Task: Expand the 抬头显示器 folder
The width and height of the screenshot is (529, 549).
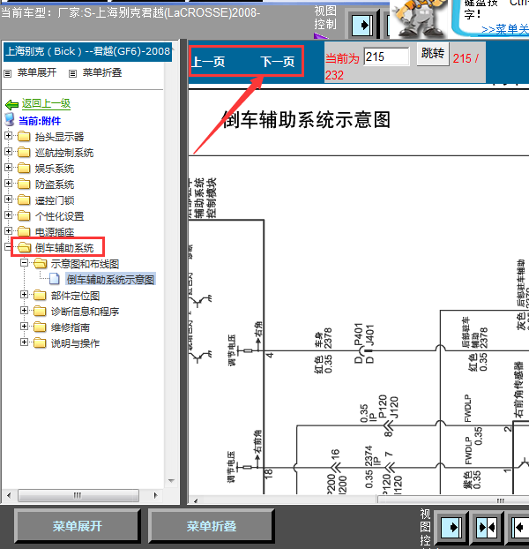Action: (9, 136)
